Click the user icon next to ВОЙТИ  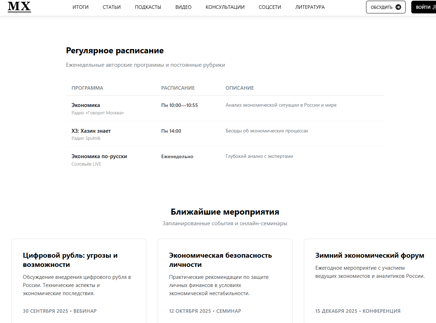pyautogui.click(x=434, y=7)
